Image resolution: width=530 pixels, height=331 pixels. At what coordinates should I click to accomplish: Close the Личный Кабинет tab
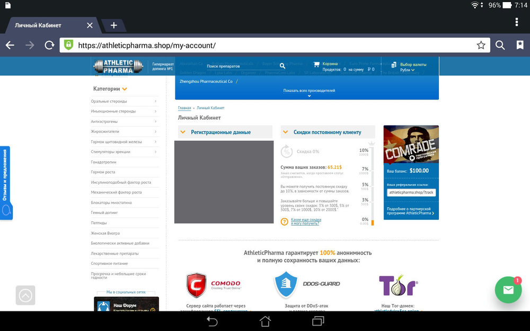[90, 25]
